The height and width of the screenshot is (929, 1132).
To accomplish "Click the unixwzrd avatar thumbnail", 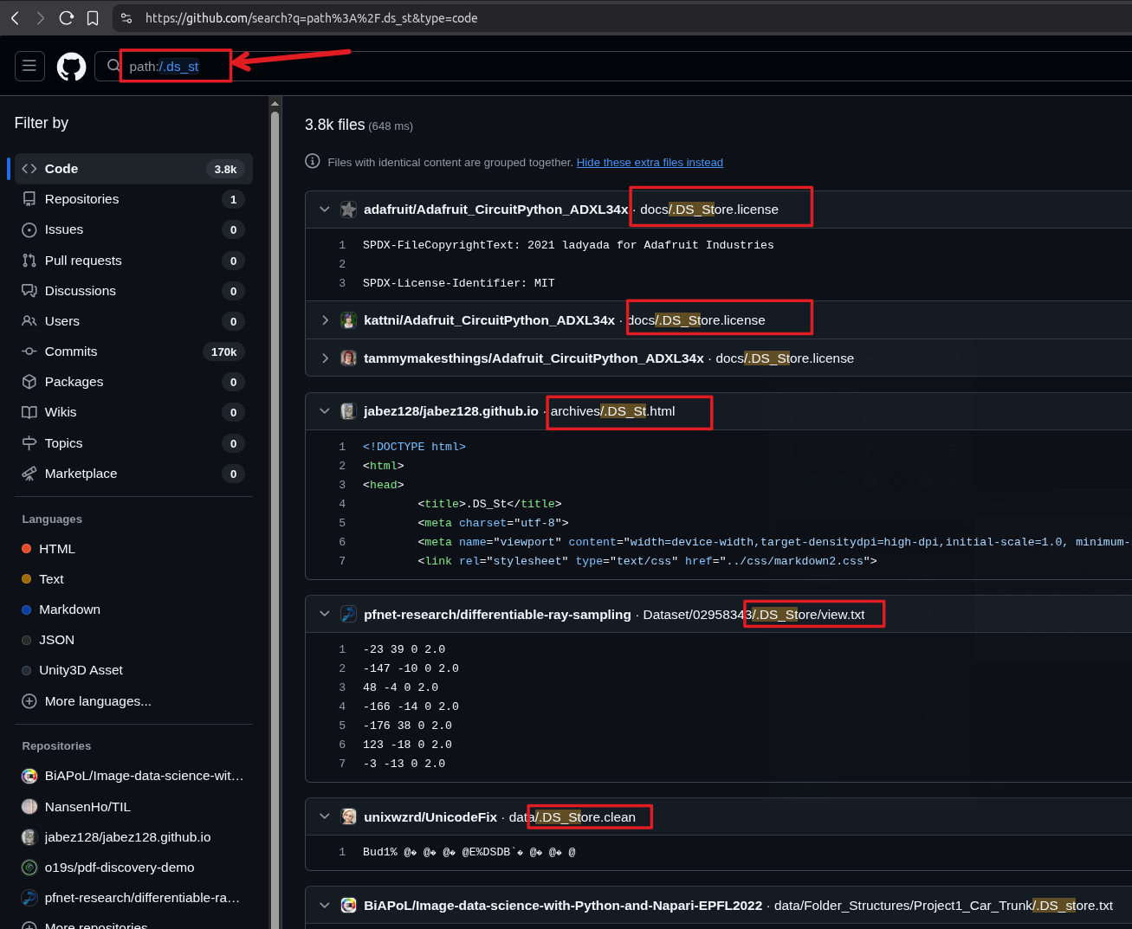I will [x=348, y=816].
